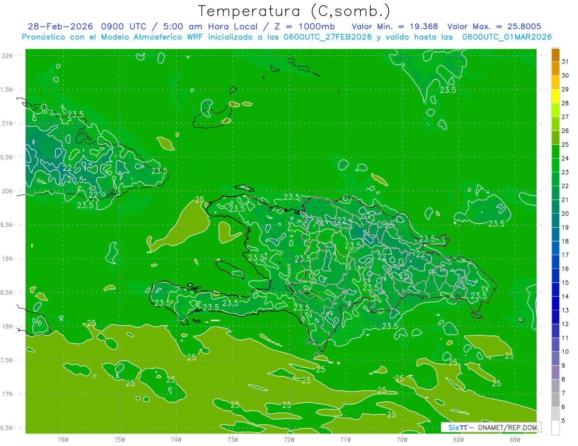Image resolution: width=578 pixels, height=446 pixels.
Task: Click the color bar value 18
Action: pyautogui.click(x=565, y=241)
